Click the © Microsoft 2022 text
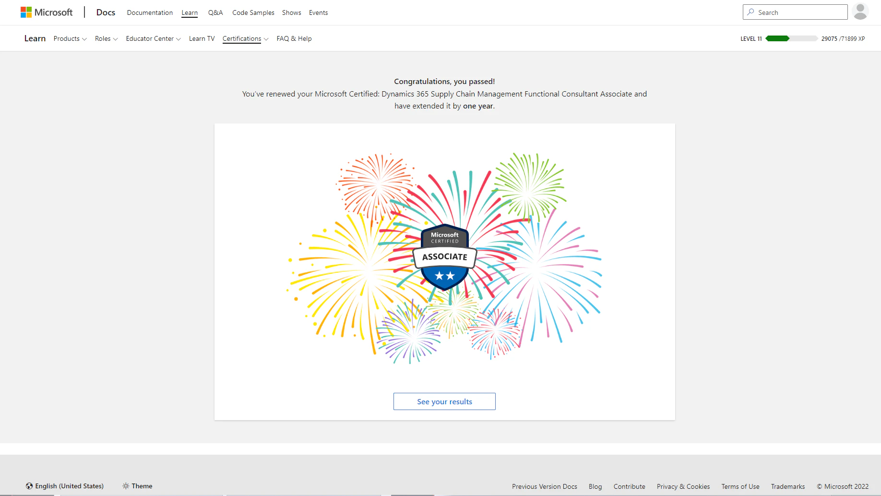Image resolution: width=881 pixels, height=496 pixels. coord(843,486)
